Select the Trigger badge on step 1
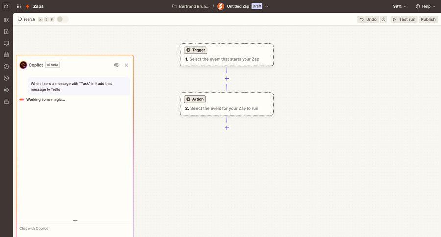This screenshot has width=441, height=237. [x=196, y=50]
